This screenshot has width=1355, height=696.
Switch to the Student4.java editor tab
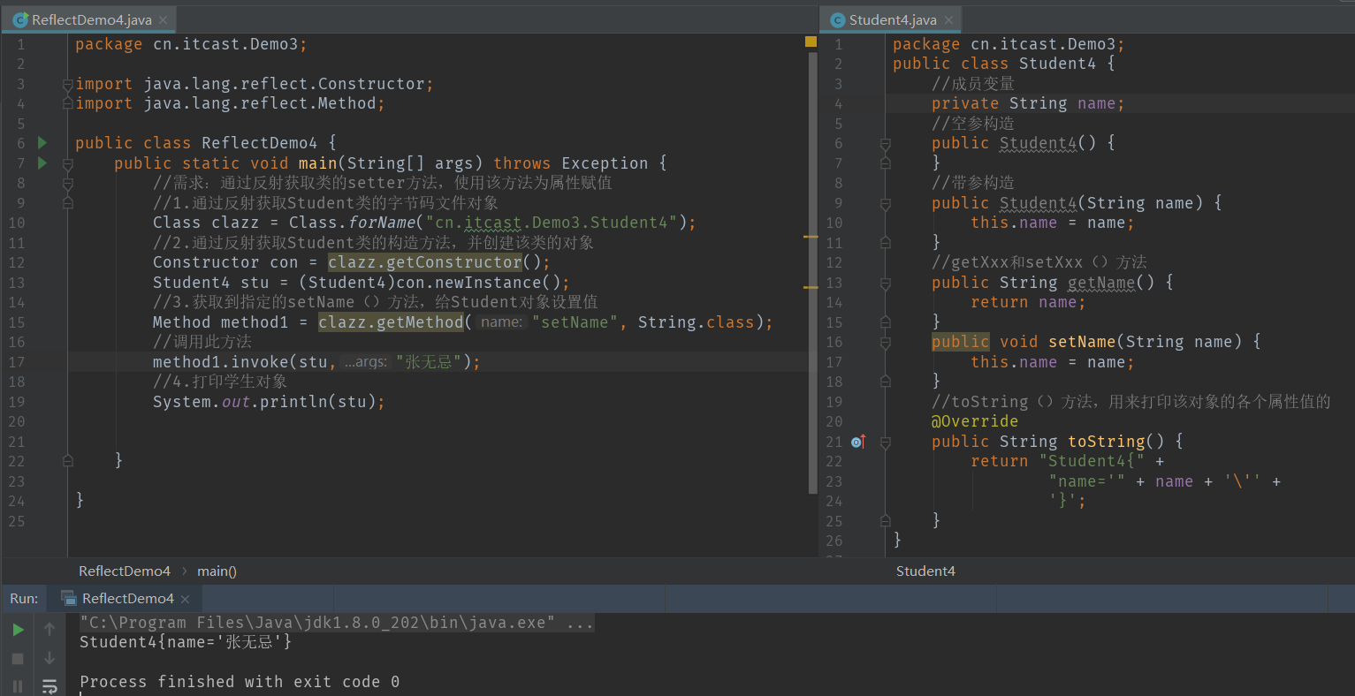pyautogui.click(x=893, y=19)
